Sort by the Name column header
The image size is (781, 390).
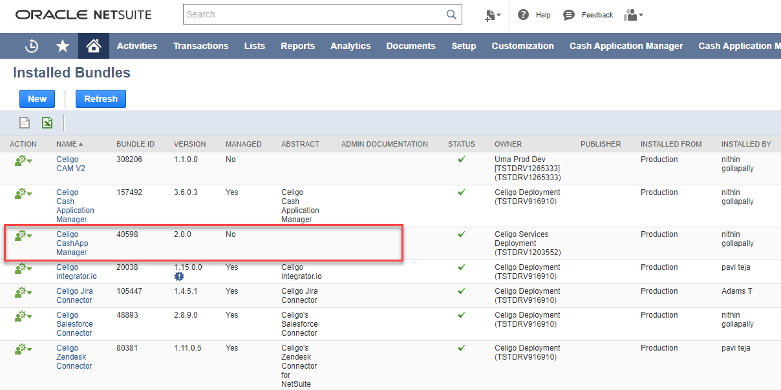(x=69, y=144)
